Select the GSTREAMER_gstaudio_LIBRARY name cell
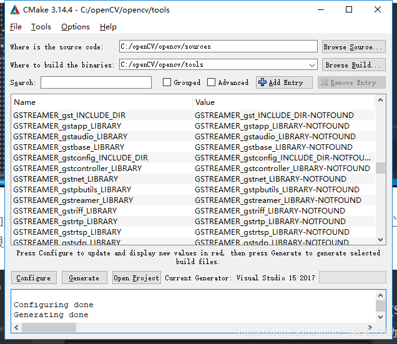This screenshot has width=397, height=344. [x=102, y=137]
